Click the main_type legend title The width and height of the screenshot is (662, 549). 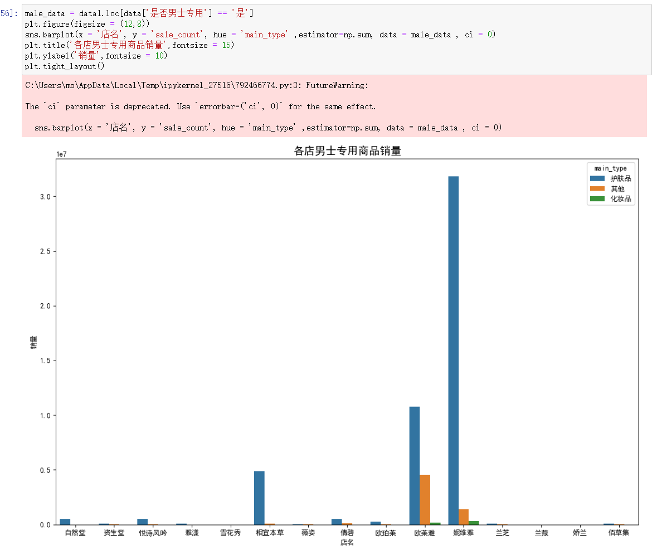[611, 168]
